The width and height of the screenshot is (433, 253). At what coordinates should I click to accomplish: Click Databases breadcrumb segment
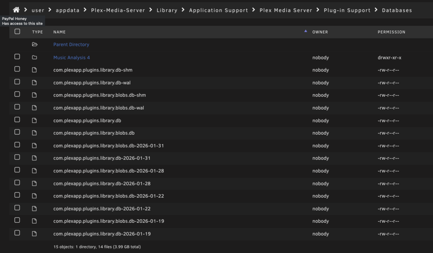[x=397, y=10]
